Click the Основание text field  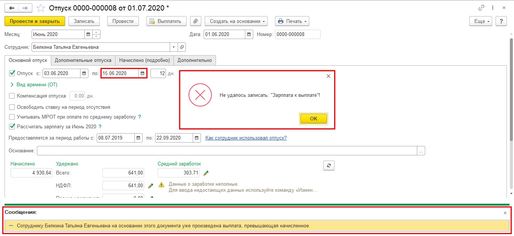point(227,151)
